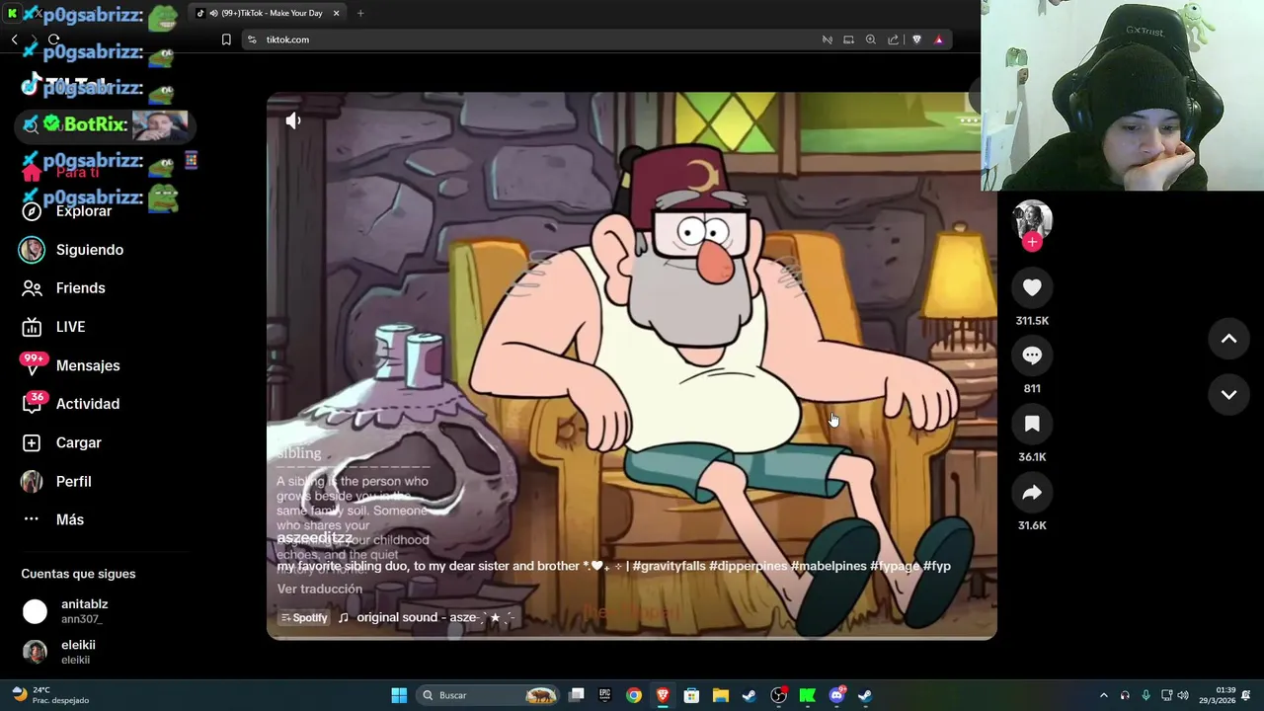Open File Explorer from taskbar
The height and width of the screenshot is (711, 1264).
pos(720,695)
